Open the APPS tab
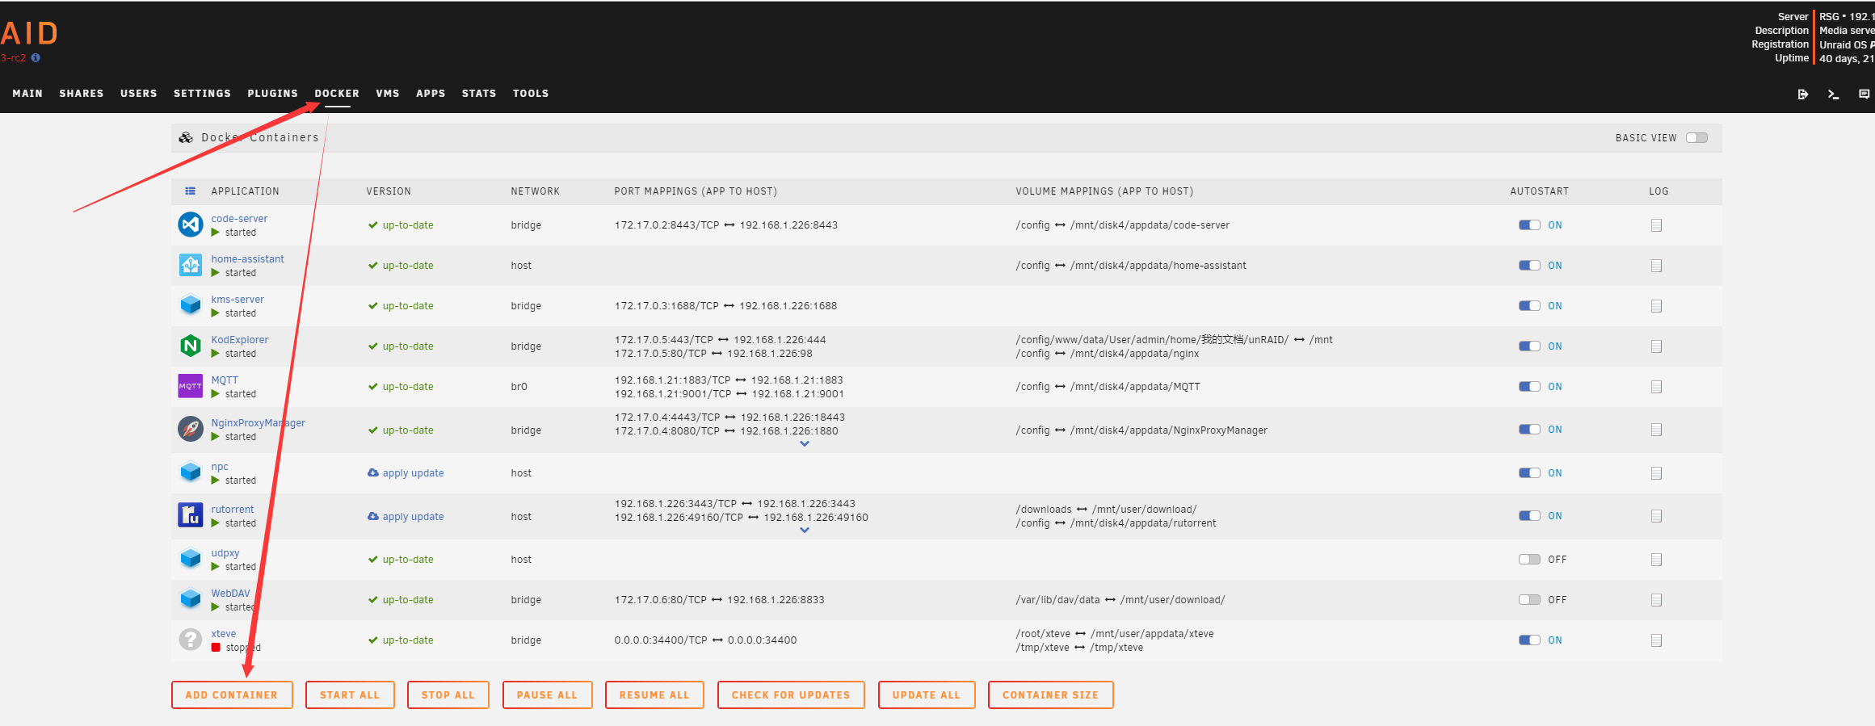The height and width of the screenshot is (726, 1875). [x=431, y=94]
